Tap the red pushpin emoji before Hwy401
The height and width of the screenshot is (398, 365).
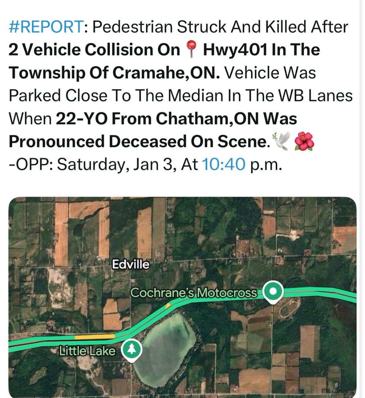click(191, 50)
